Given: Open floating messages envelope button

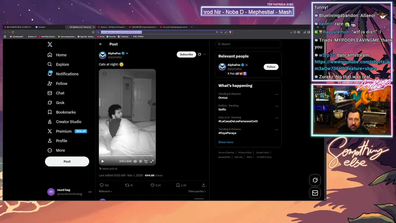Looking at the screenshot, I should 315,193.
